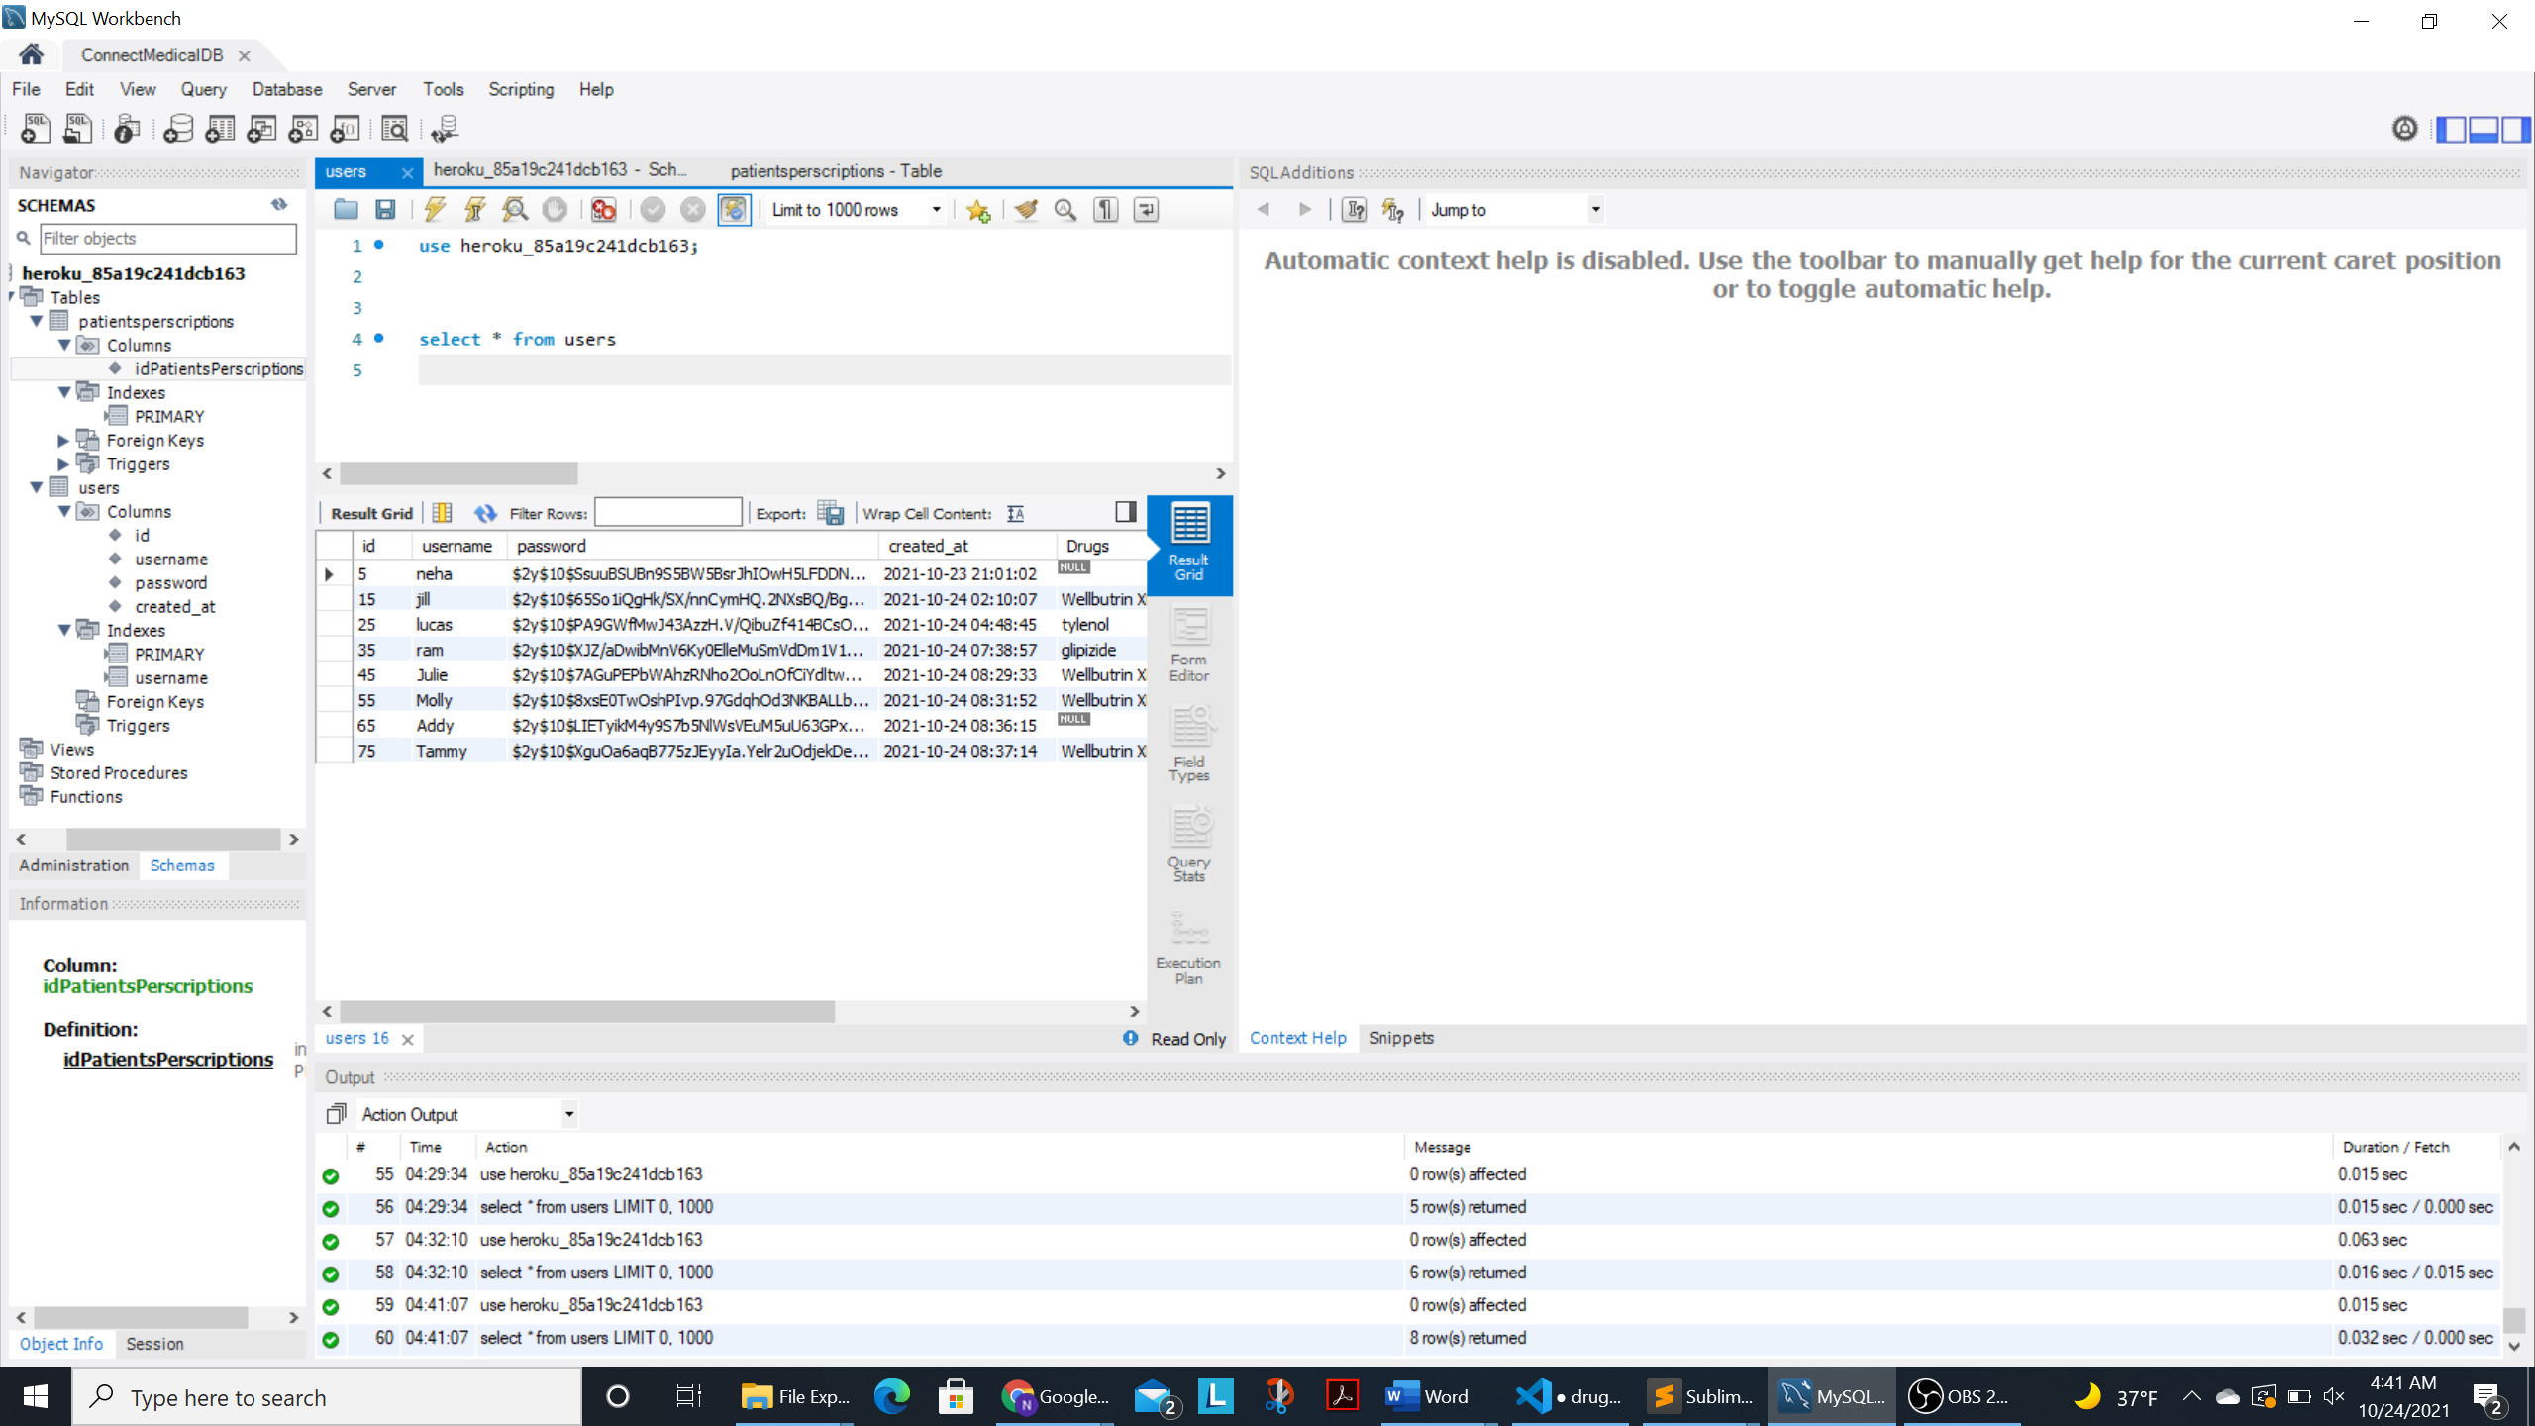The width and height of the screenshot is (2535, 1426).
Task: Click the Save script floppy disk icon
Action: click(x=385, y=209)
